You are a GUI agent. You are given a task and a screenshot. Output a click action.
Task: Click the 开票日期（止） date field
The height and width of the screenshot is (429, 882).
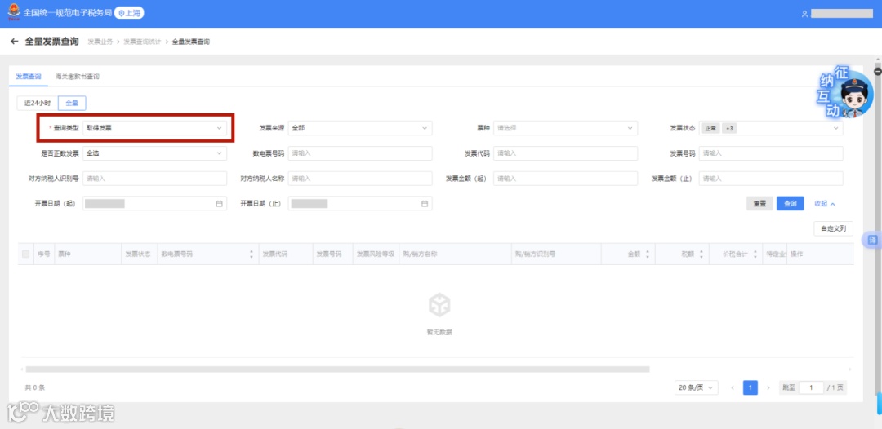click(360, 204)
